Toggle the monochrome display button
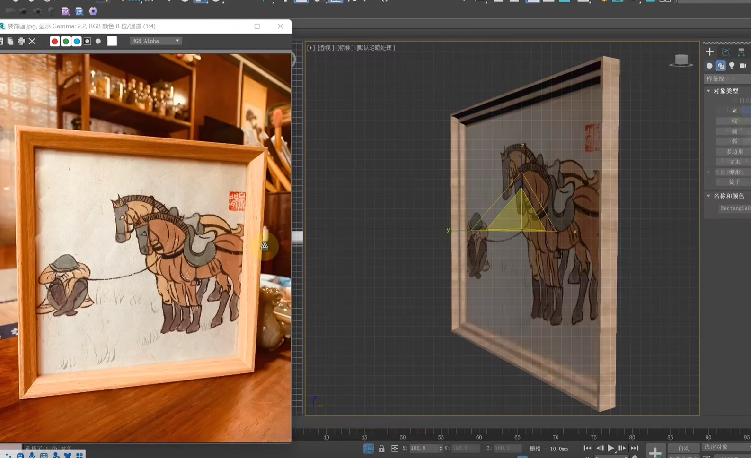This screenshot has width=751, height=458. point(98,41)
